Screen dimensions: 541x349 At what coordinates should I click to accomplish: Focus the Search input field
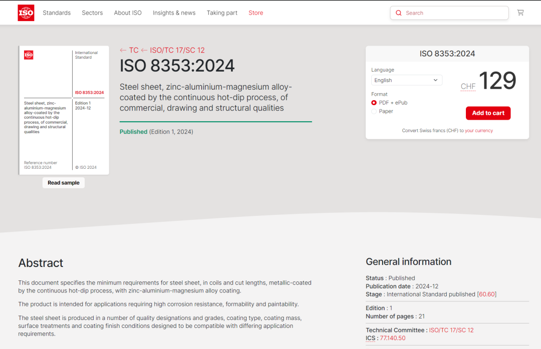449,13
